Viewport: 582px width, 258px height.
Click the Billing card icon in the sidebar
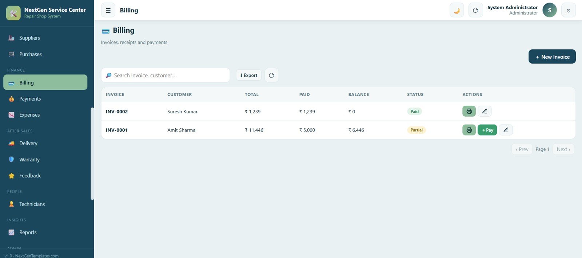click(x=12, y=83)
